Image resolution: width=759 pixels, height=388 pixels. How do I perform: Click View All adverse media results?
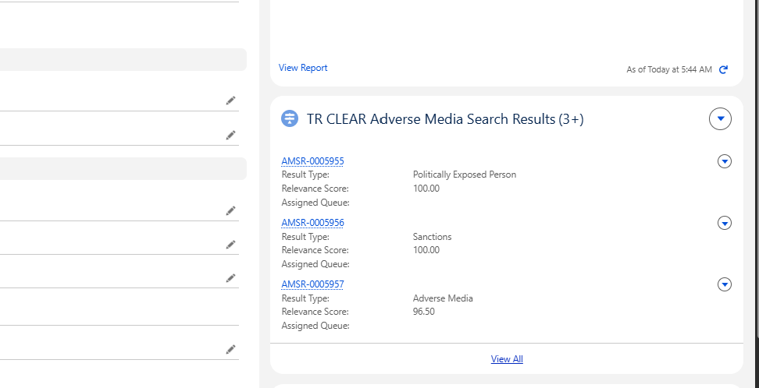[507, 359]
